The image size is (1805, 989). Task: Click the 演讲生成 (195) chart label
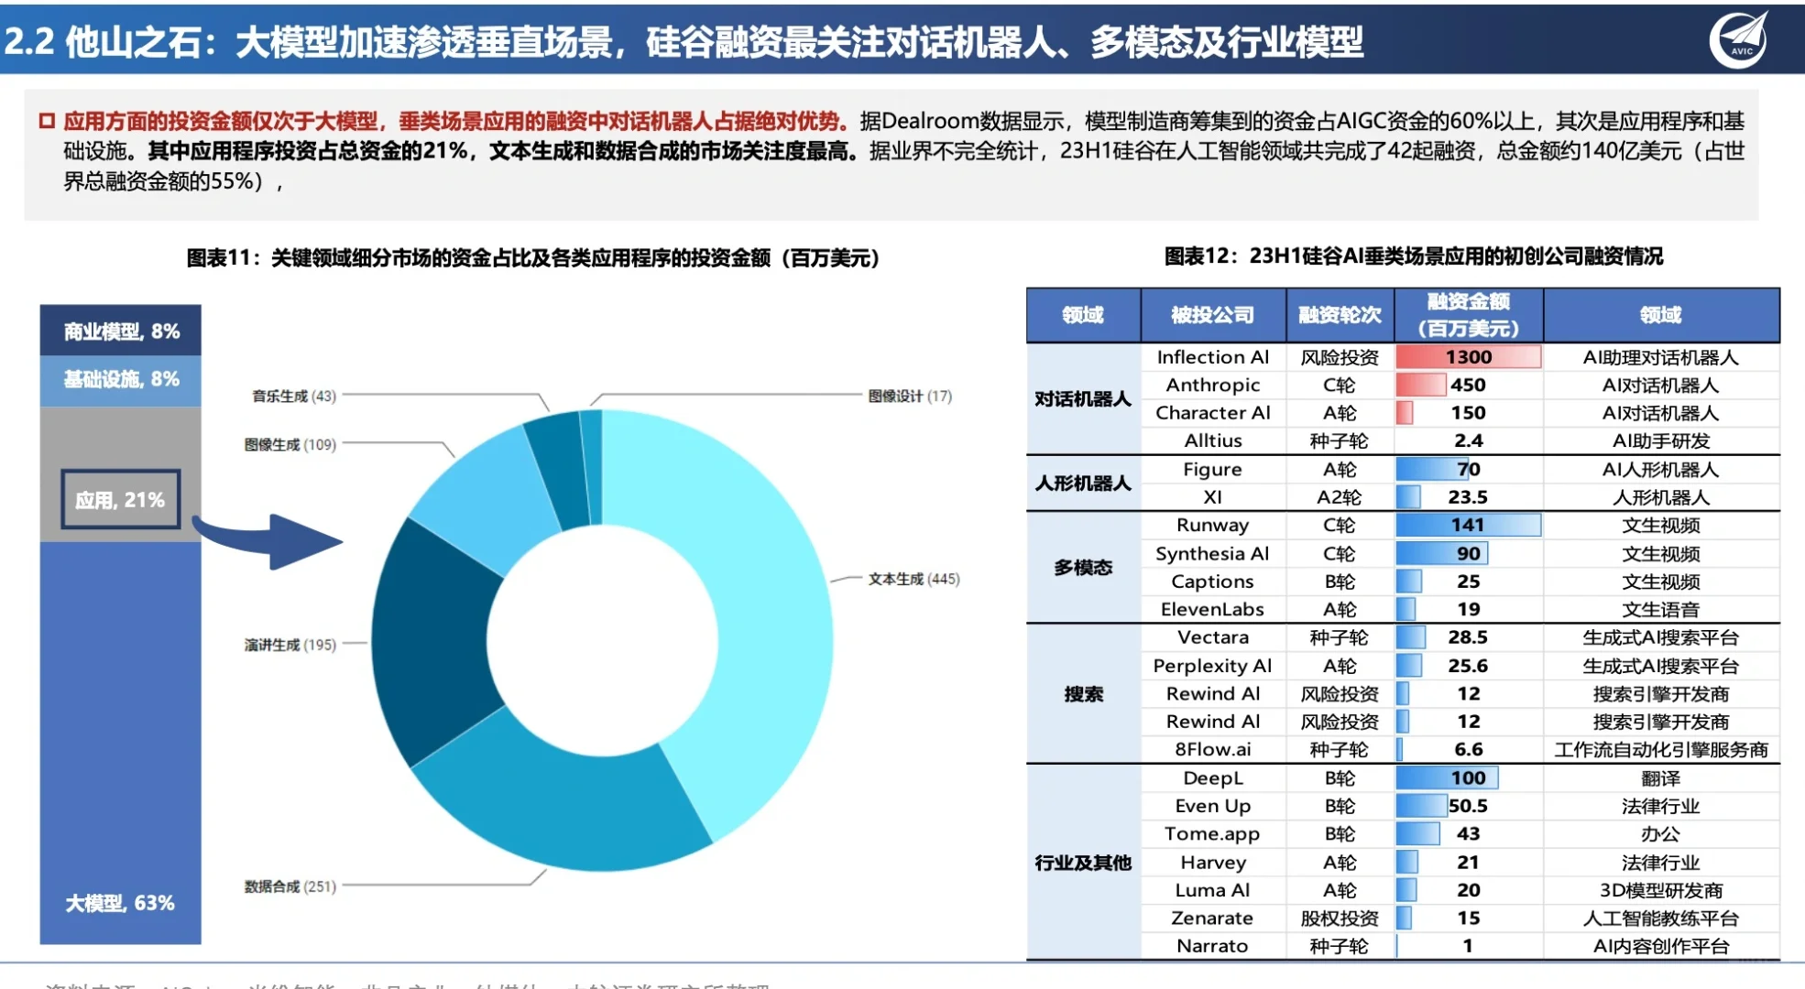point(290,645)
